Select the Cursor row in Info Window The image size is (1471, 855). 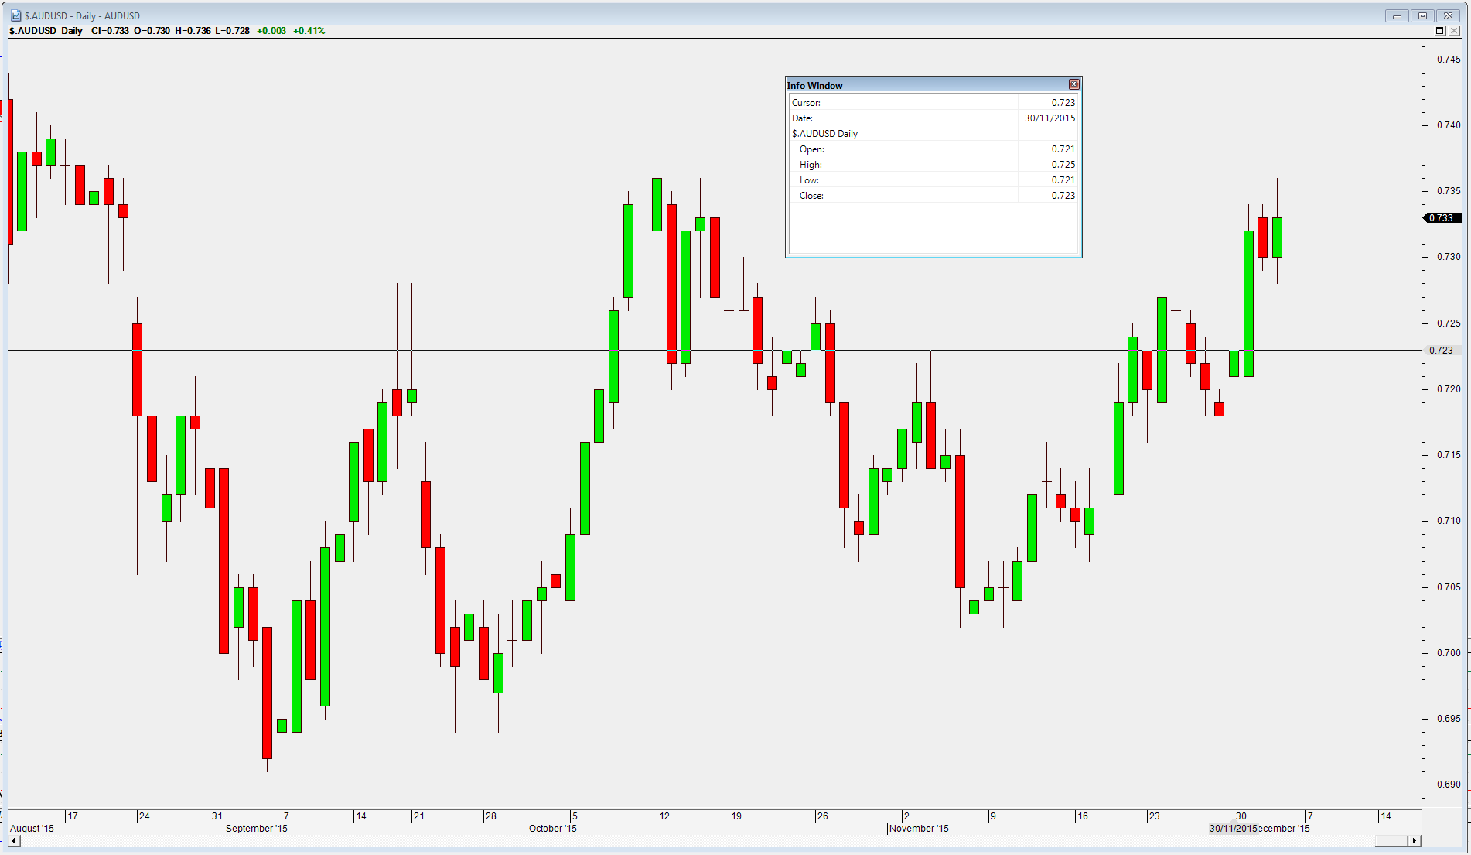click(933, 102)
